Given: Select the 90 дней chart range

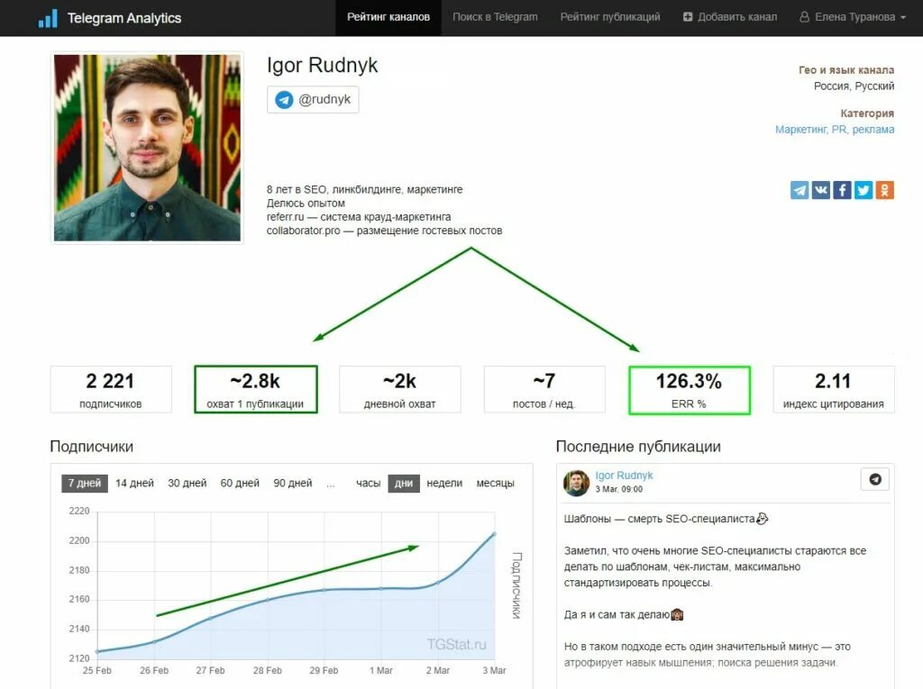Looking at the screenshot, I should (x=293, y=483).
